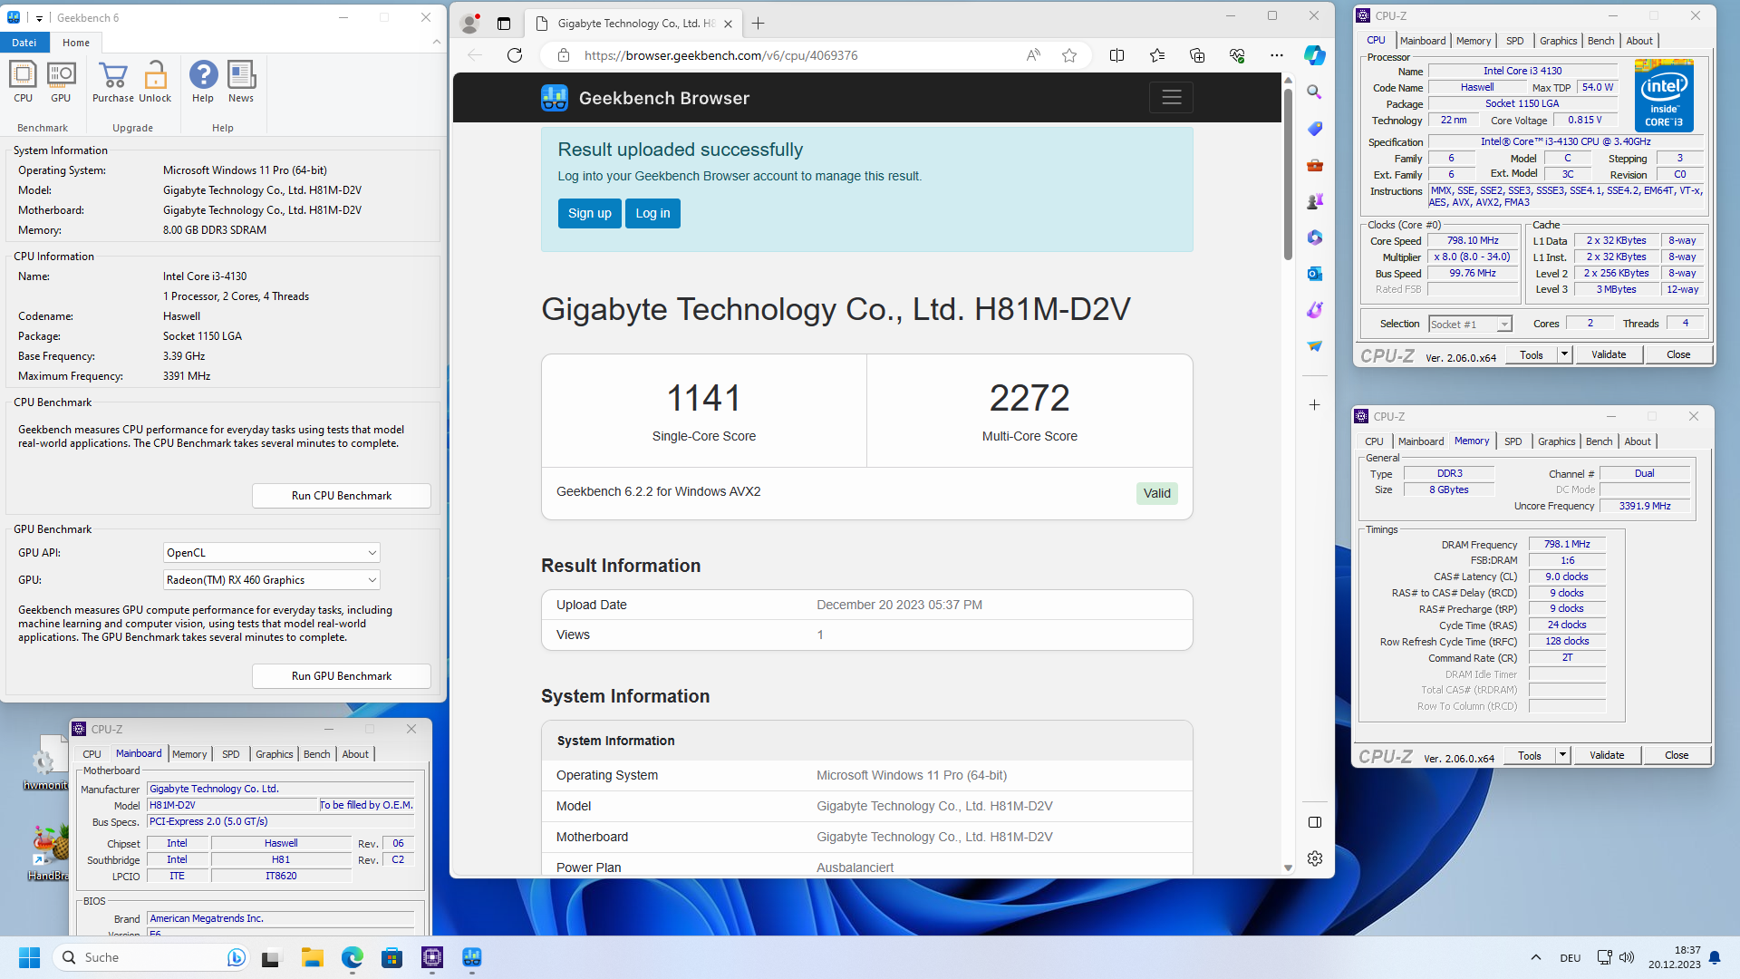Refresh the Geekbench Browser page
1740x979 pixels.
click(x=515, y=55)
